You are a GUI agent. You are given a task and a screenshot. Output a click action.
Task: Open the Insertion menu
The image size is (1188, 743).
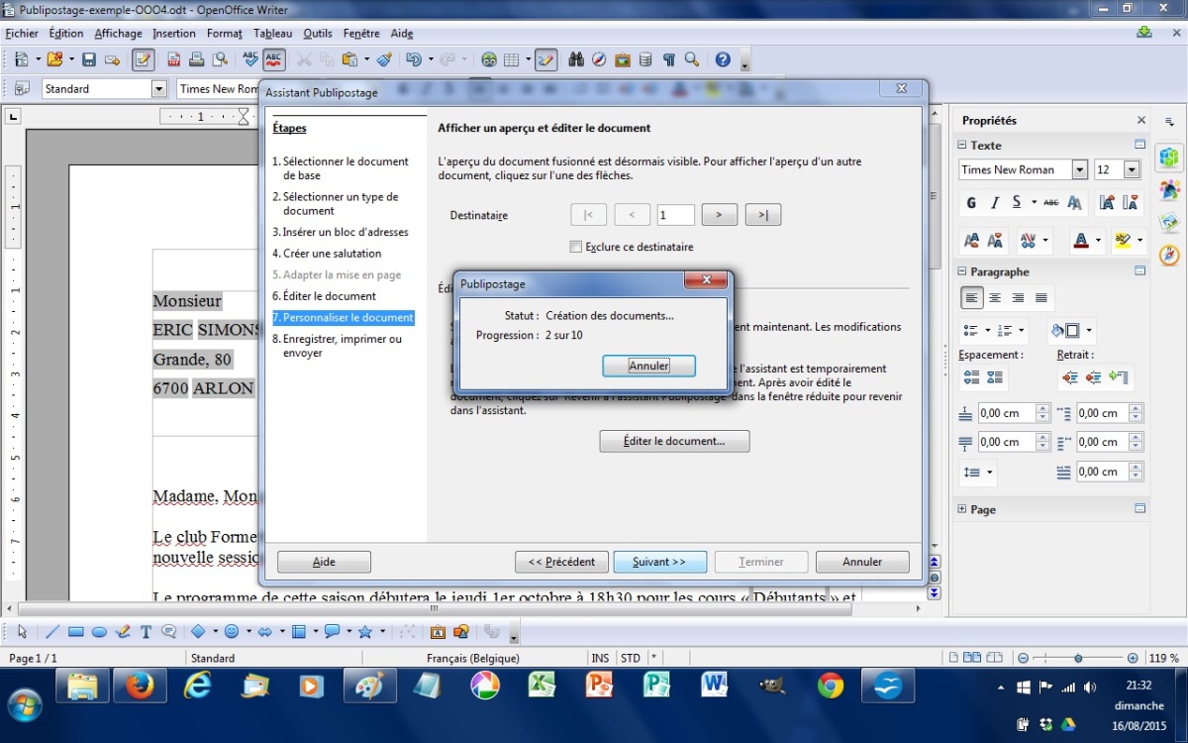pos(174,34)
